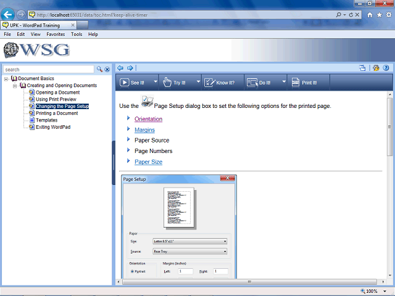The width and height of the screenshot is (395, 296).
Task: Open the address bar search options dropdown arrow
Action: 344,15
